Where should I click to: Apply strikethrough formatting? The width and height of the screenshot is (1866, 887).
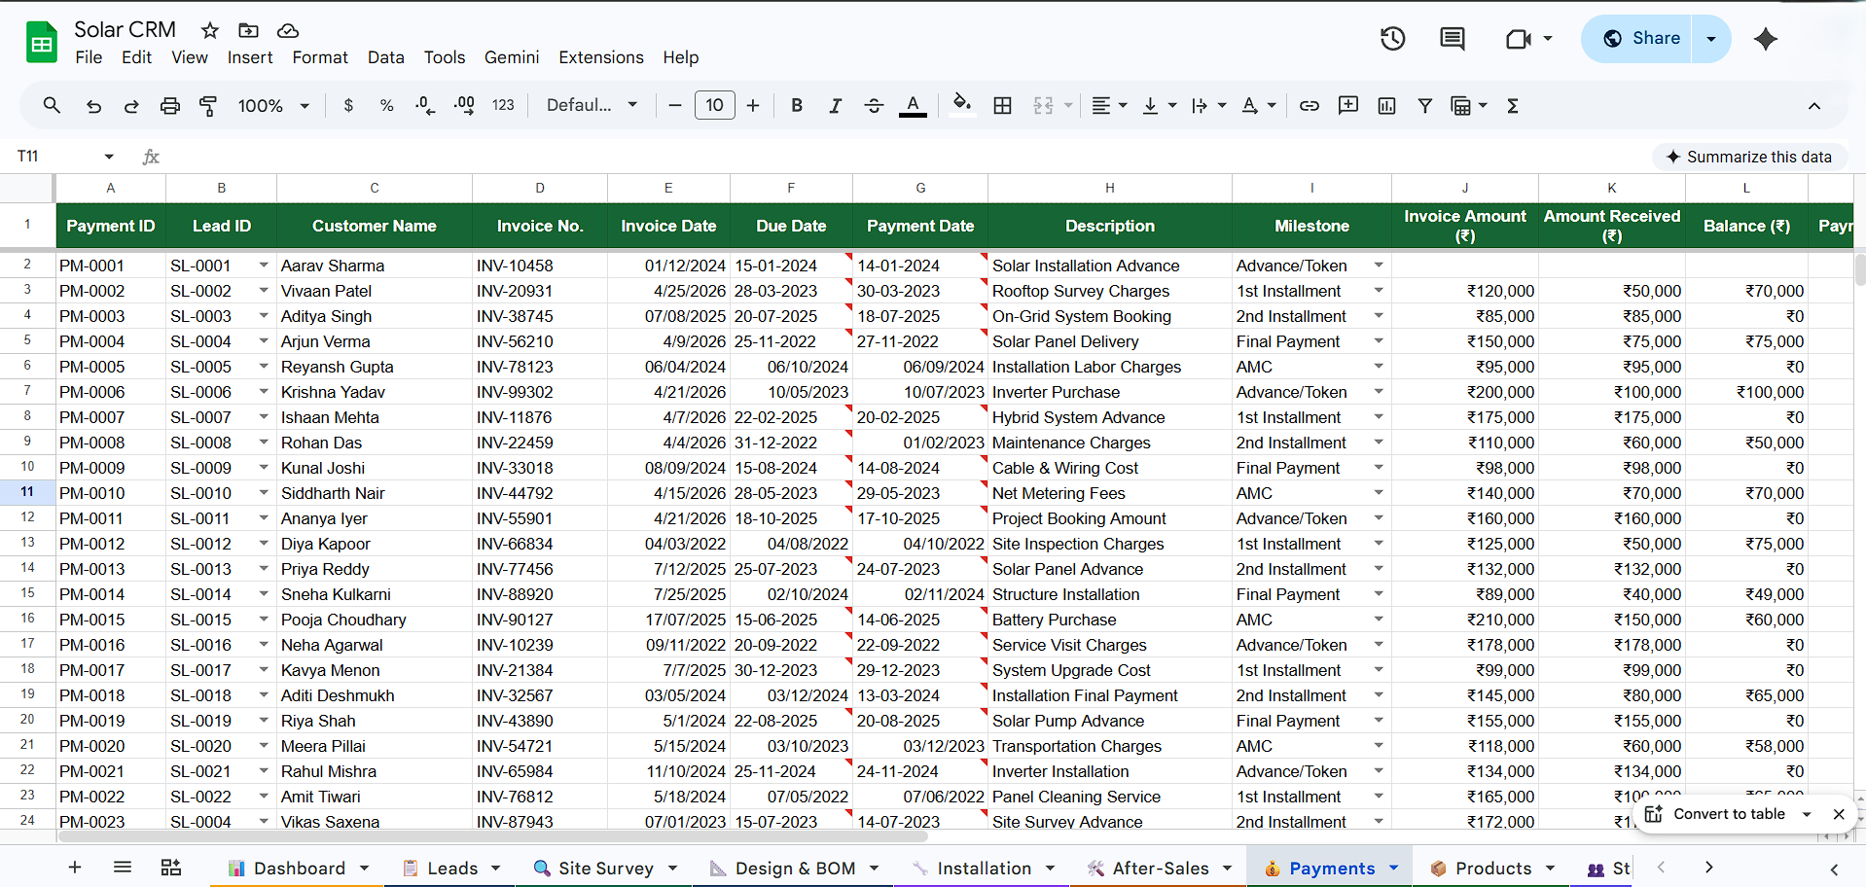(874, 105)
